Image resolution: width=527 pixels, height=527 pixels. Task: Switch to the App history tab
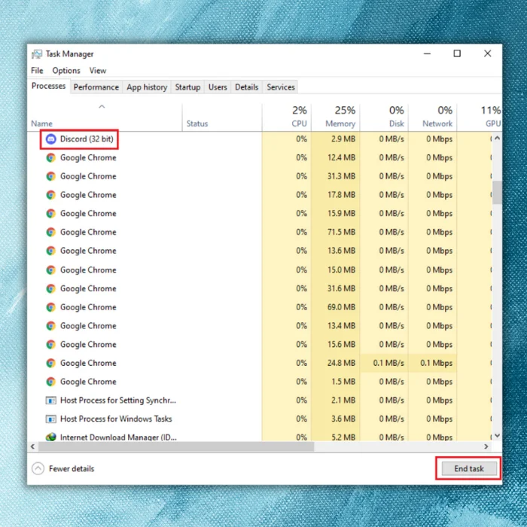click(x=147, y=87)
